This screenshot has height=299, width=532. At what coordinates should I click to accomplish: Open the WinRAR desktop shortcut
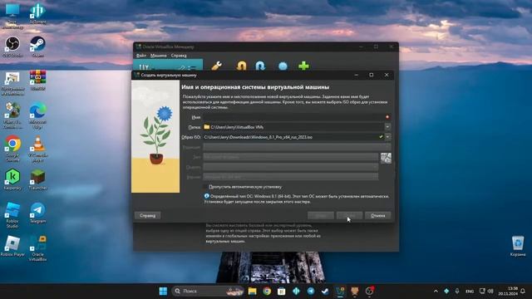tap(37, 80)
